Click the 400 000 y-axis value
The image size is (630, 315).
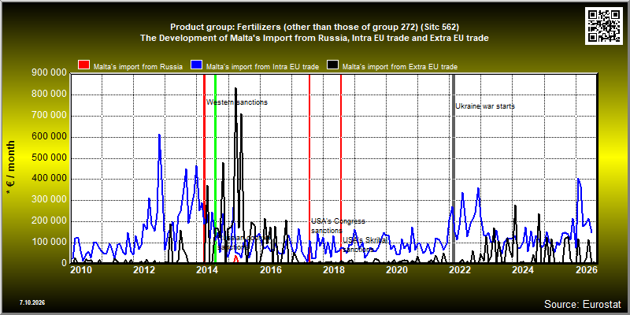48,179
